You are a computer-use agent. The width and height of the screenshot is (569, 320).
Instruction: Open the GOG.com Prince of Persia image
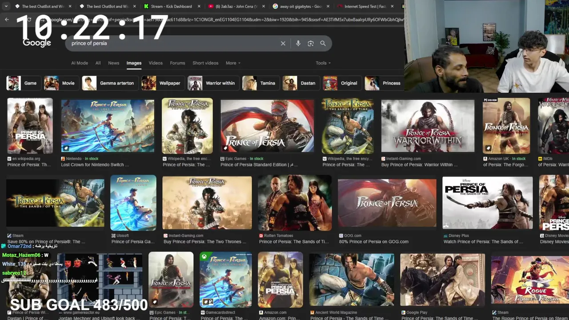pyautogui.click(x=387, y=203)
